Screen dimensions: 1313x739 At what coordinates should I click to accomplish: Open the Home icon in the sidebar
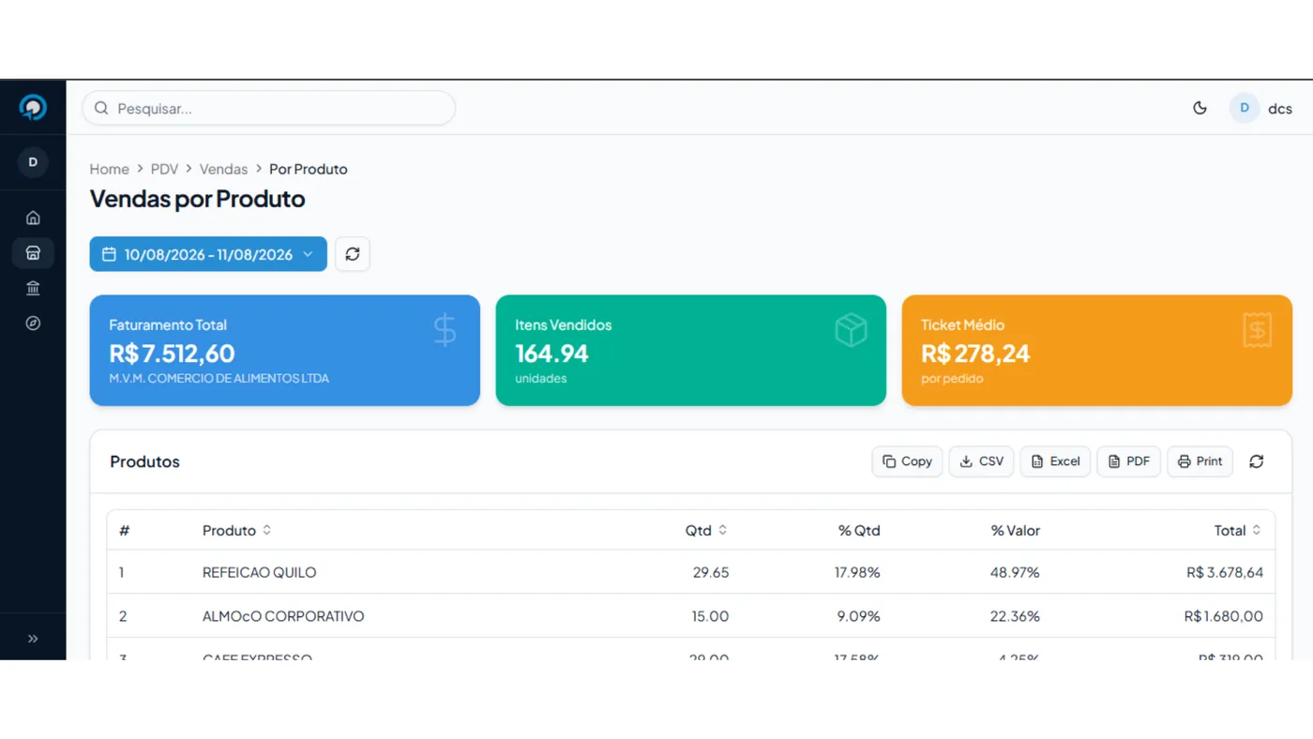point(33,218)
